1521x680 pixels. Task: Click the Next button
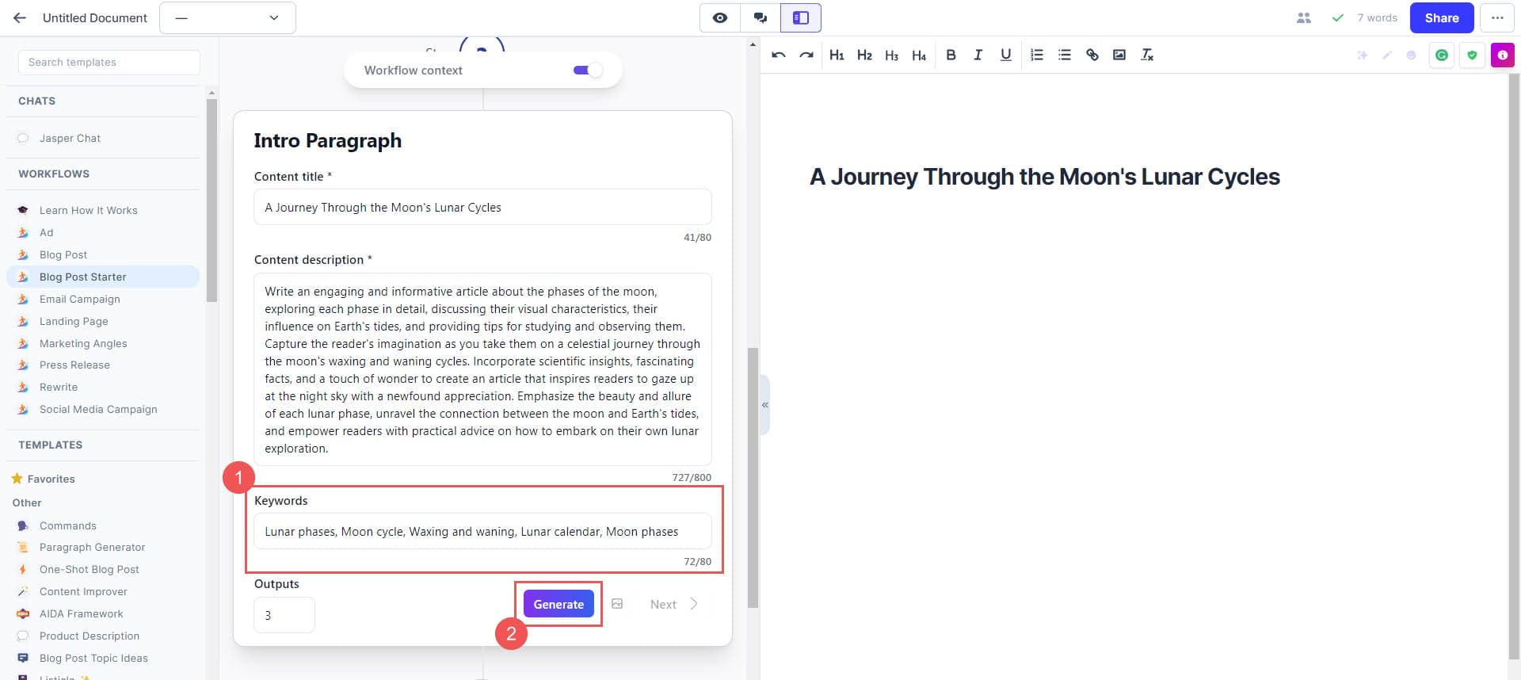pyautogui.click(x=674, y=604)
